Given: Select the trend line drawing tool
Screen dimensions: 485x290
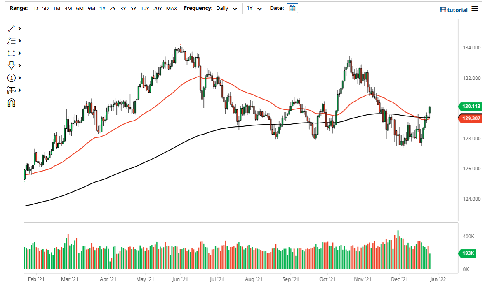Looking at the screenshot, I should point(11,28).
